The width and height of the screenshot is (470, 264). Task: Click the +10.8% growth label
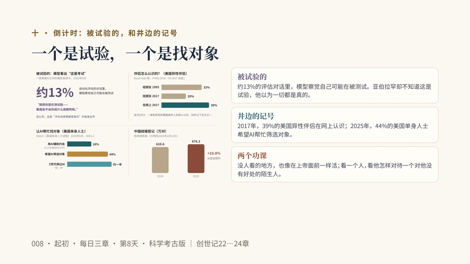click(x=214, y=153)
